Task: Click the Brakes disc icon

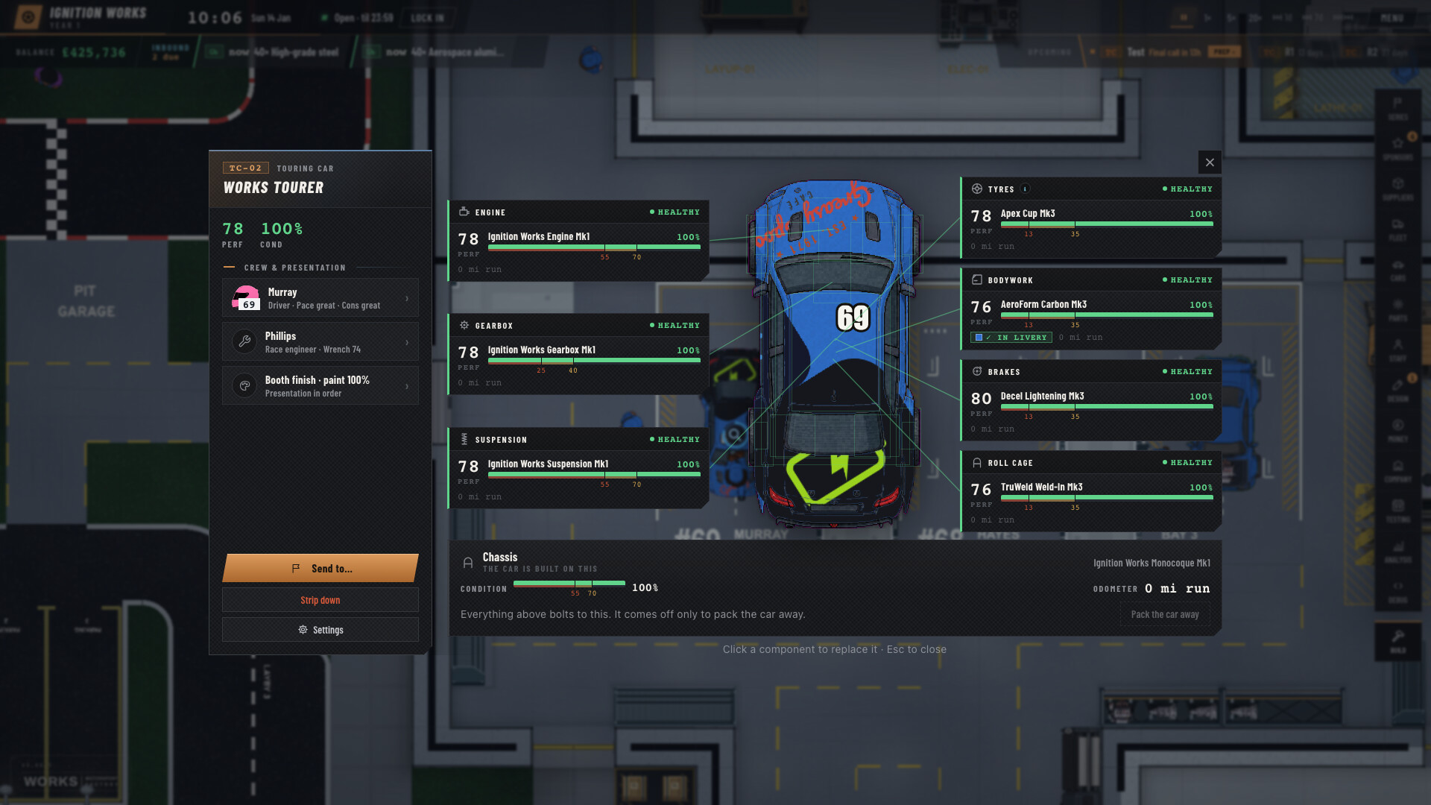Action: click(976, 371)
